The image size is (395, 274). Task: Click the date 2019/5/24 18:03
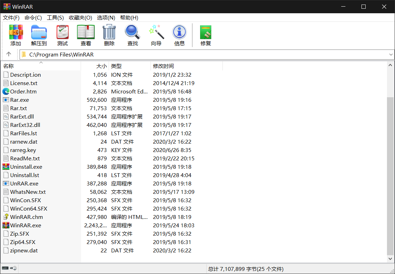point(174,225)
